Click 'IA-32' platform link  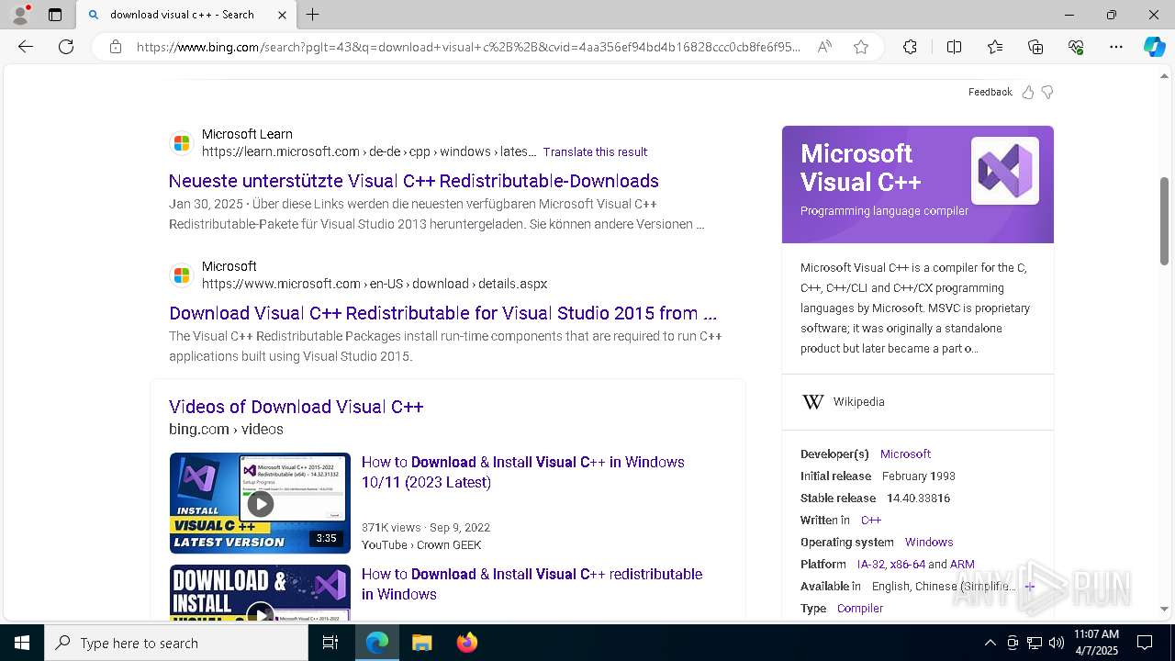(x=871, y=564)
